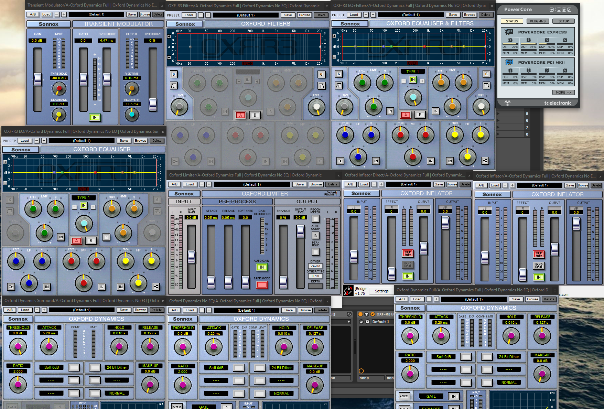Click Curve fader in Oxford Inflator Direct
The image size is (604, 409).
coord(424,248)
